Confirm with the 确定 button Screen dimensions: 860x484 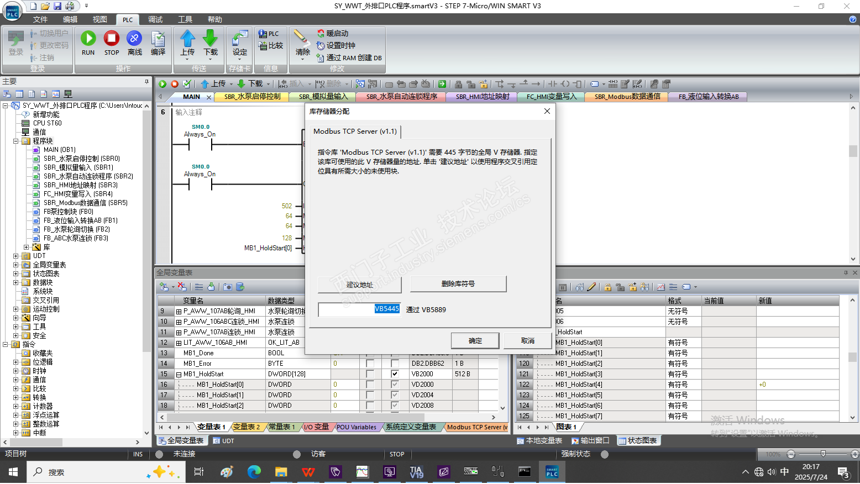click(x=475, y=341)
